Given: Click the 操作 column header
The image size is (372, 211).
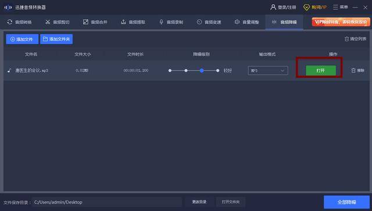Looking at the screenshot, I should tap(333, 54).
